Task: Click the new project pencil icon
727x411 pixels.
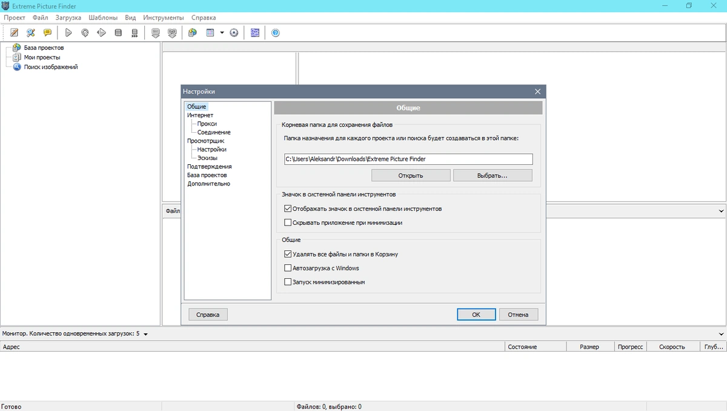Action: point(15,33)
